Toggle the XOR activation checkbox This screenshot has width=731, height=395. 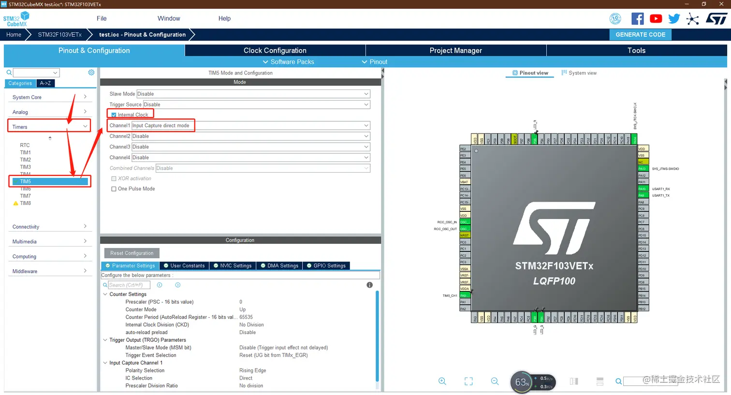[114, 179]
